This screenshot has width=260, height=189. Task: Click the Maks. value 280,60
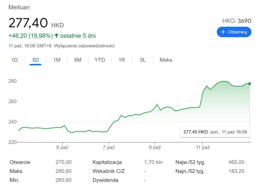63,171
